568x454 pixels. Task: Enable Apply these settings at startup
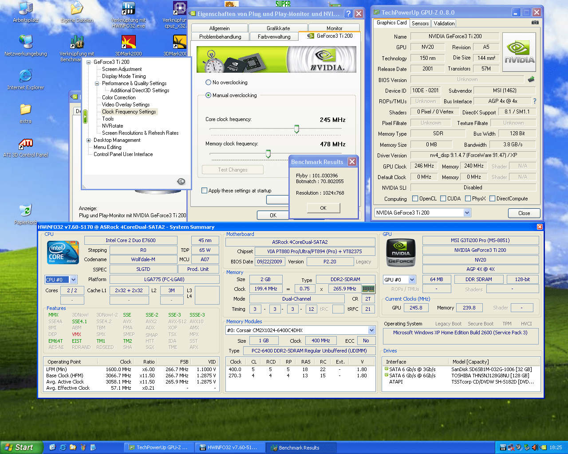tap(205, 191)
